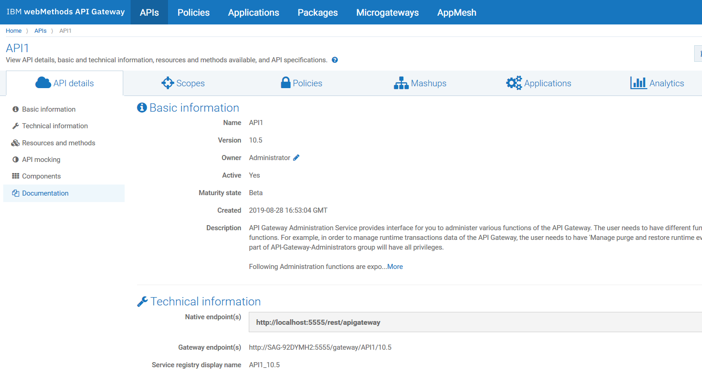702x376 pixels.
Task: Open the Packages top menu
Action: [318, 12]
